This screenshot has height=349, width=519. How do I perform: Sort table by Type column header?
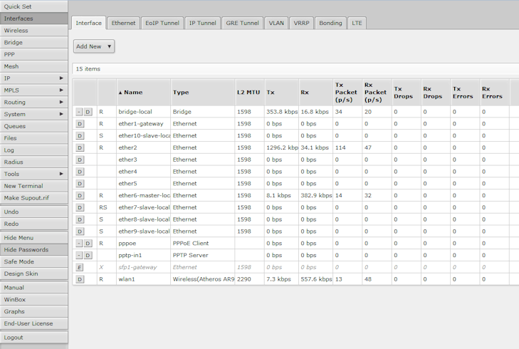point(203,93)
